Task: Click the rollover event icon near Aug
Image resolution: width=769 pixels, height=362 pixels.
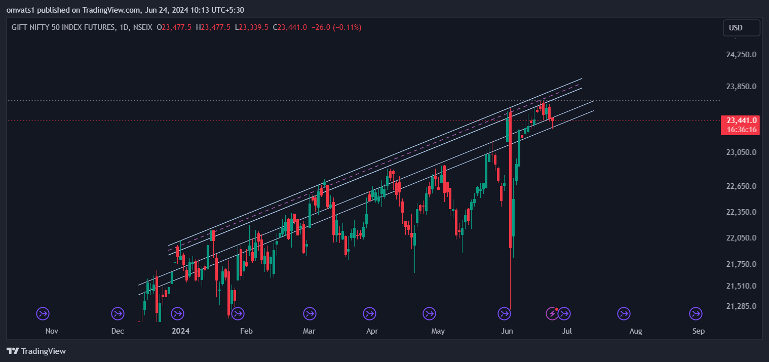Action: coord(624,314)
